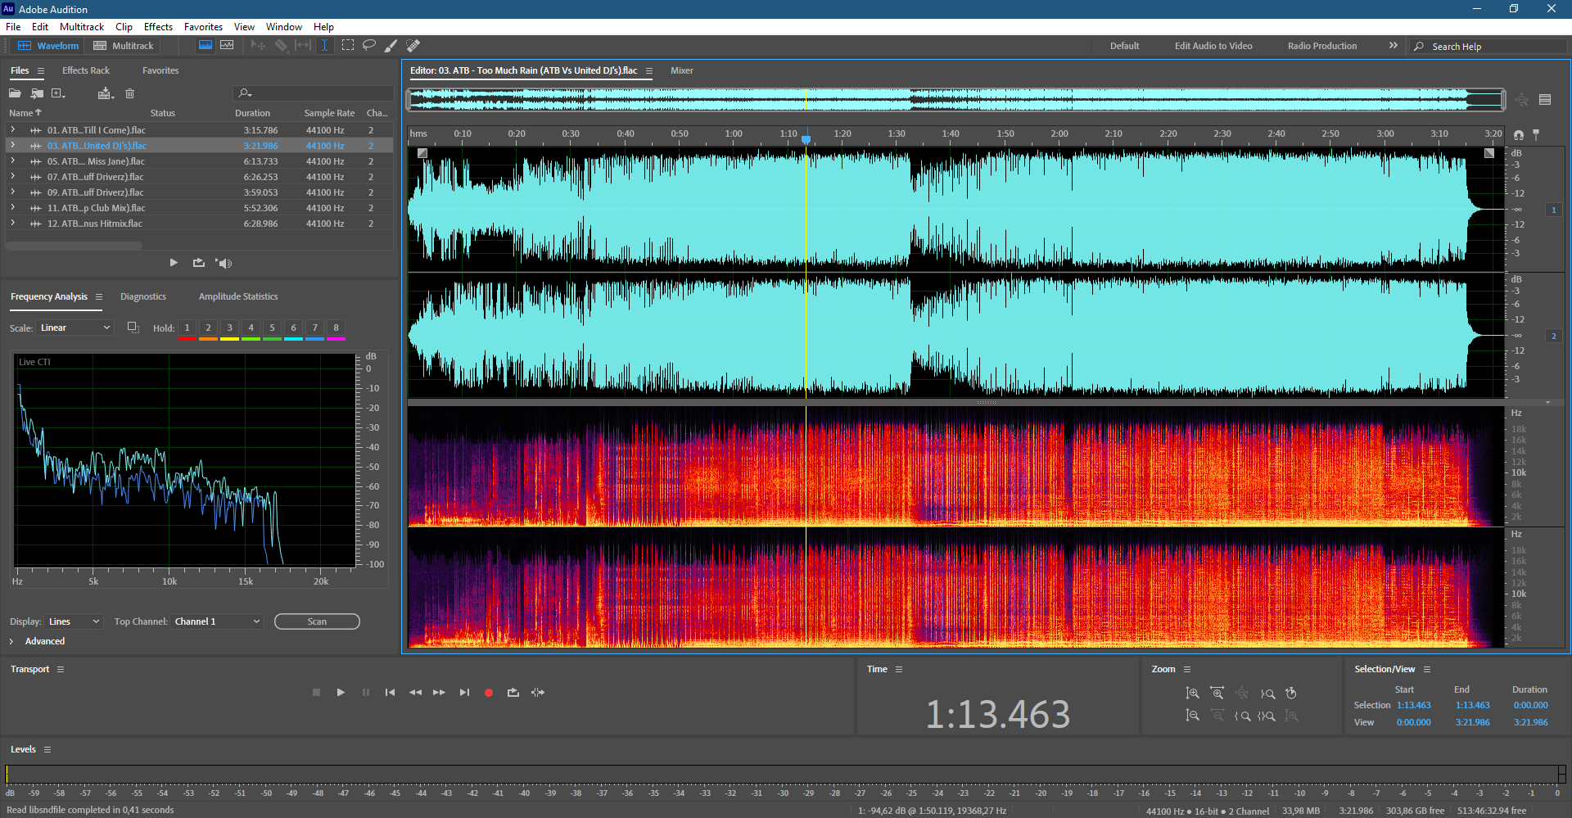Select the Spot Healing Brush tool
The height and width of the screenshot is (818, 1572).
pos(413,46)
